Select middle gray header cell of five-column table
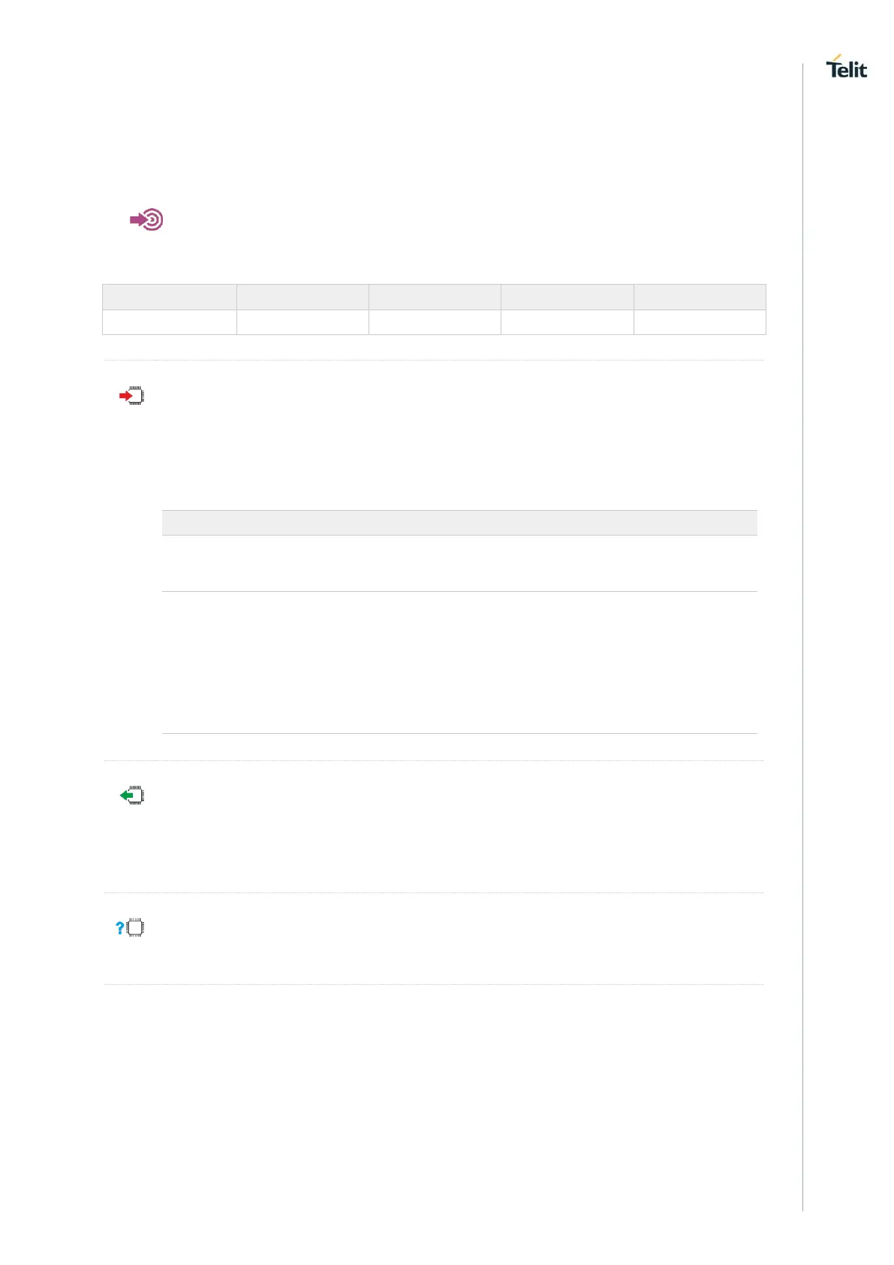This screenshot has width=894, height=1265. [435, 297]
